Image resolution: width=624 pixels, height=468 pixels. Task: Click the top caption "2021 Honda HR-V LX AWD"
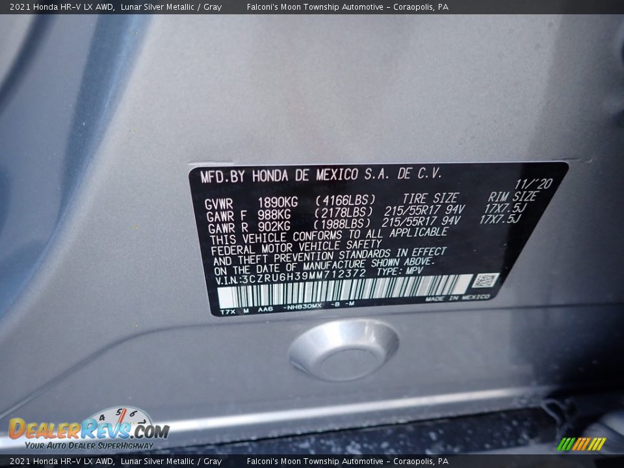click(61, 6)
